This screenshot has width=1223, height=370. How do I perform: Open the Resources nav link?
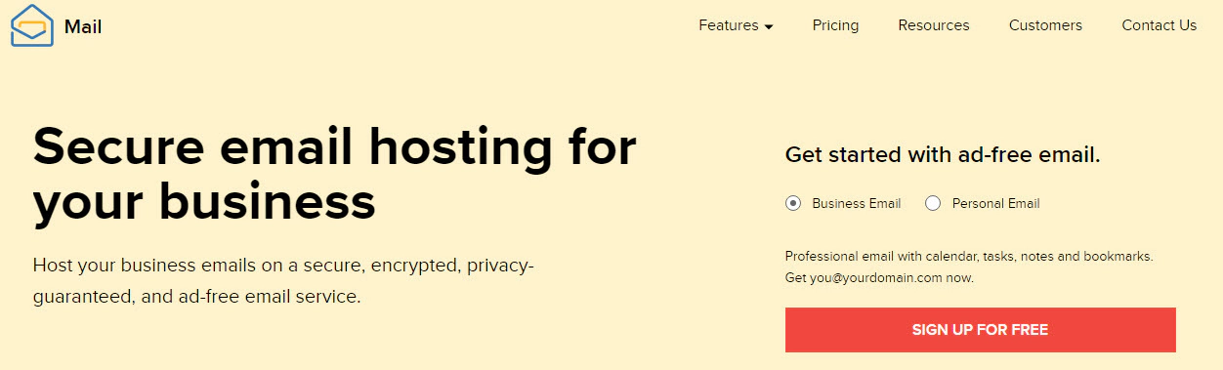pyautogui.click(x=934, y=25)
